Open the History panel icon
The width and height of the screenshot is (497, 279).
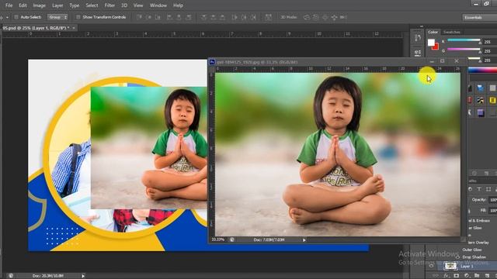click(418, 38)
